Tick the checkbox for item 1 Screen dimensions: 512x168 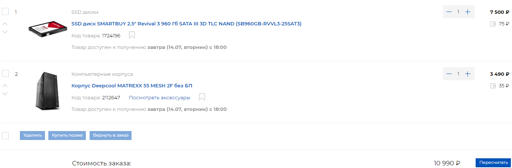click(5, 12)
